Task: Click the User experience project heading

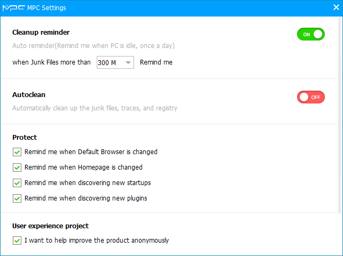Action: coord(50,226)
